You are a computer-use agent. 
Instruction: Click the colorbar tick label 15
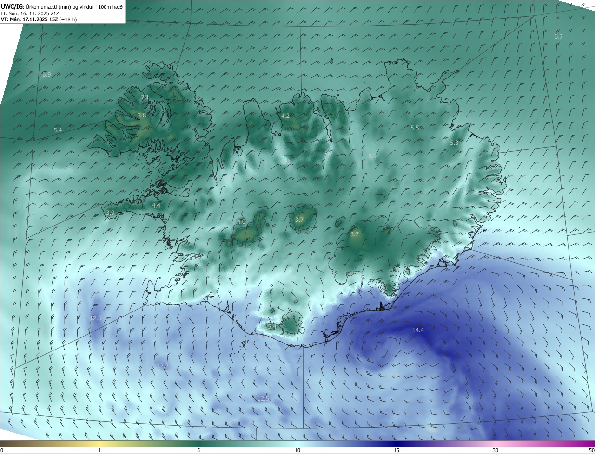tap(397, 450)
